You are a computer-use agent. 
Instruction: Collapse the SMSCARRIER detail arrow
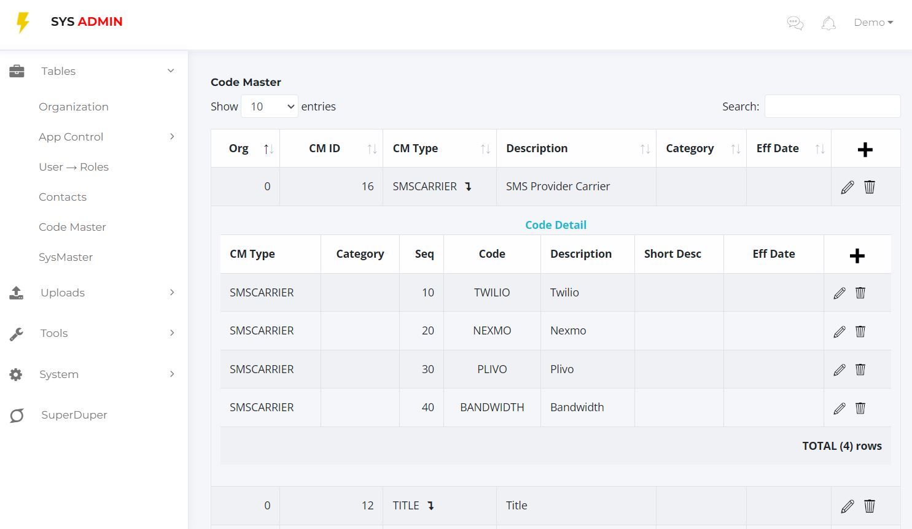tap(468, 187)
